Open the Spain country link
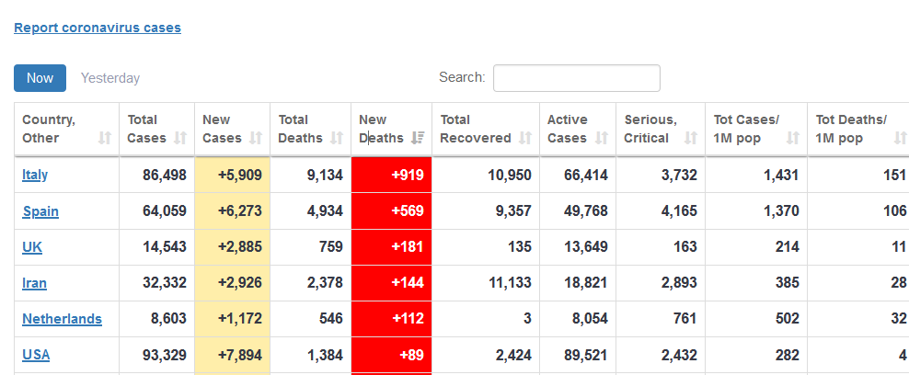This screenshot has height=375, width=909. [40, 211]
